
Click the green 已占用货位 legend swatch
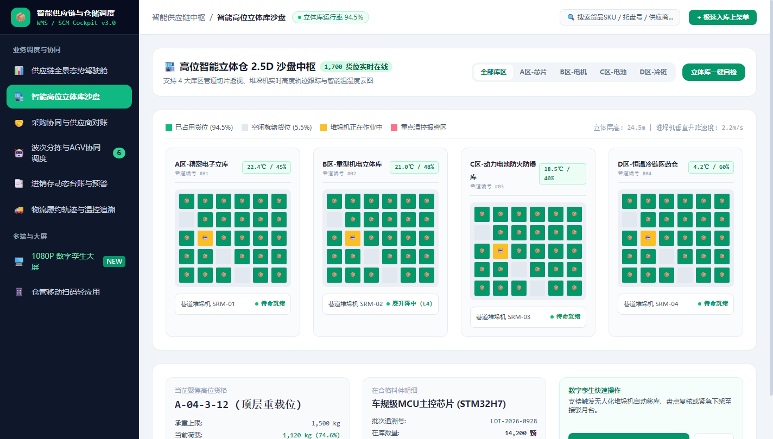coord(169,128)
